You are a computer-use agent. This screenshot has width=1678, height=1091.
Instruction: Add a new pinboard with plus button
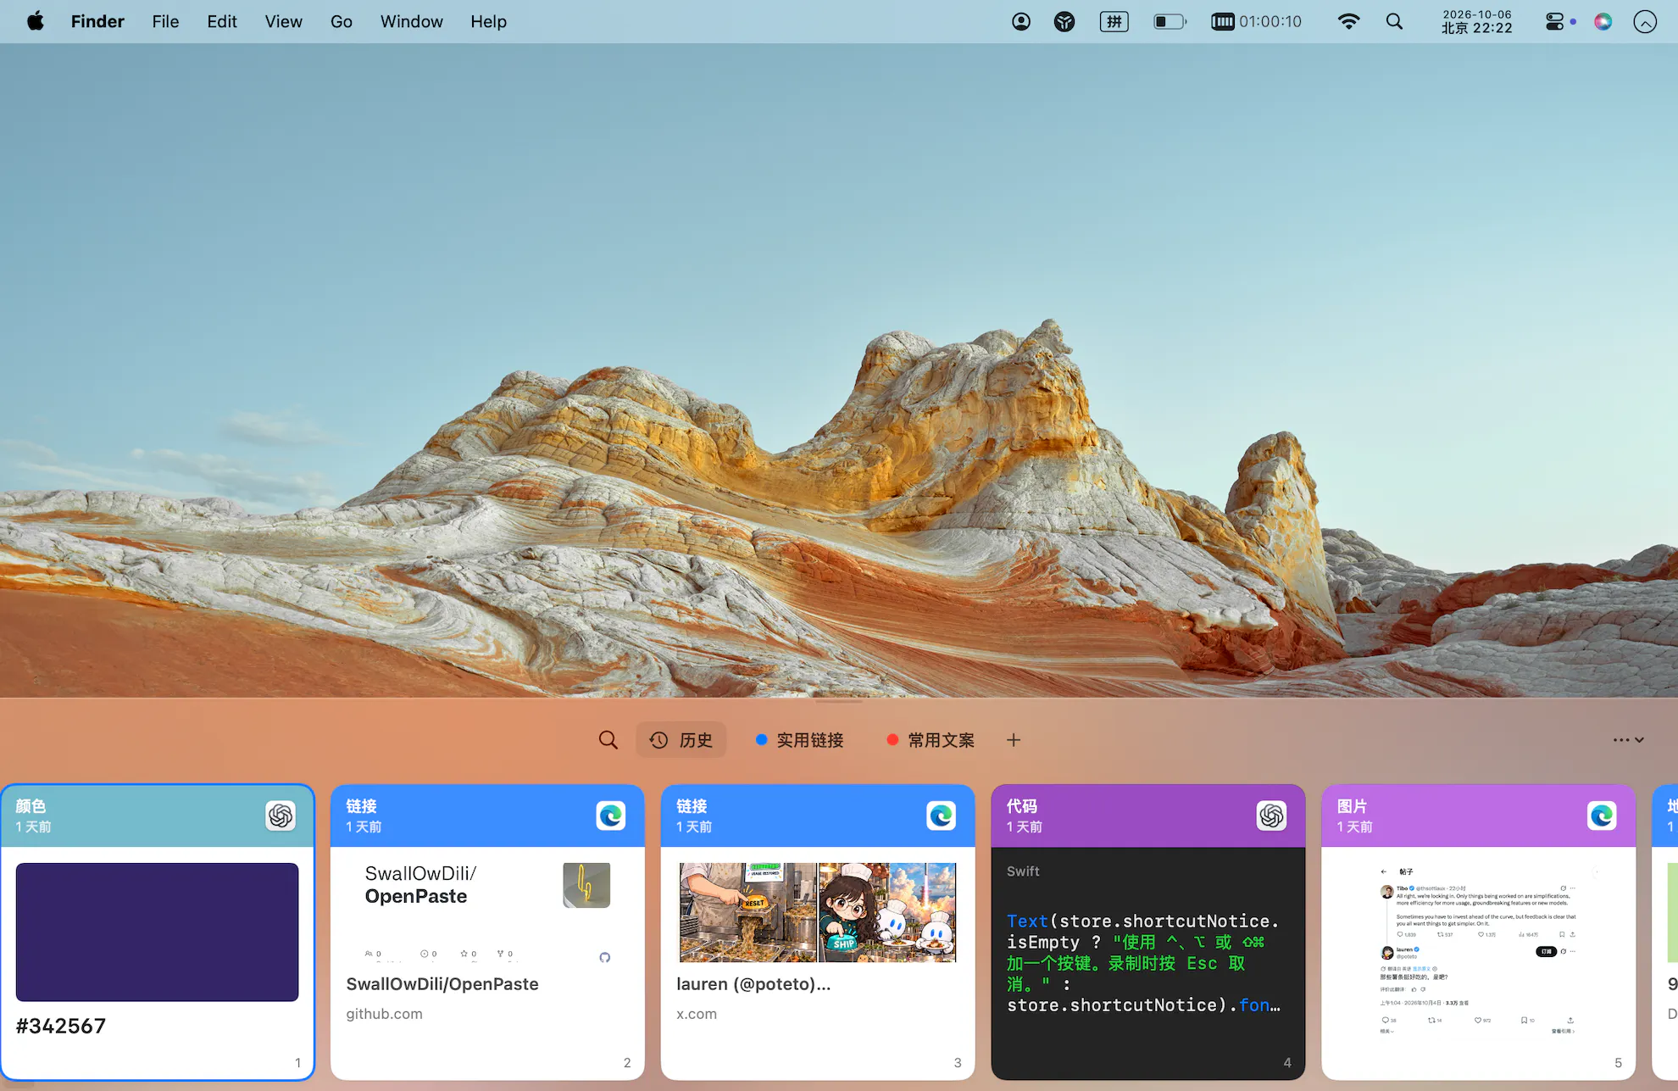pyautogui.click(x=1014, y=740)
